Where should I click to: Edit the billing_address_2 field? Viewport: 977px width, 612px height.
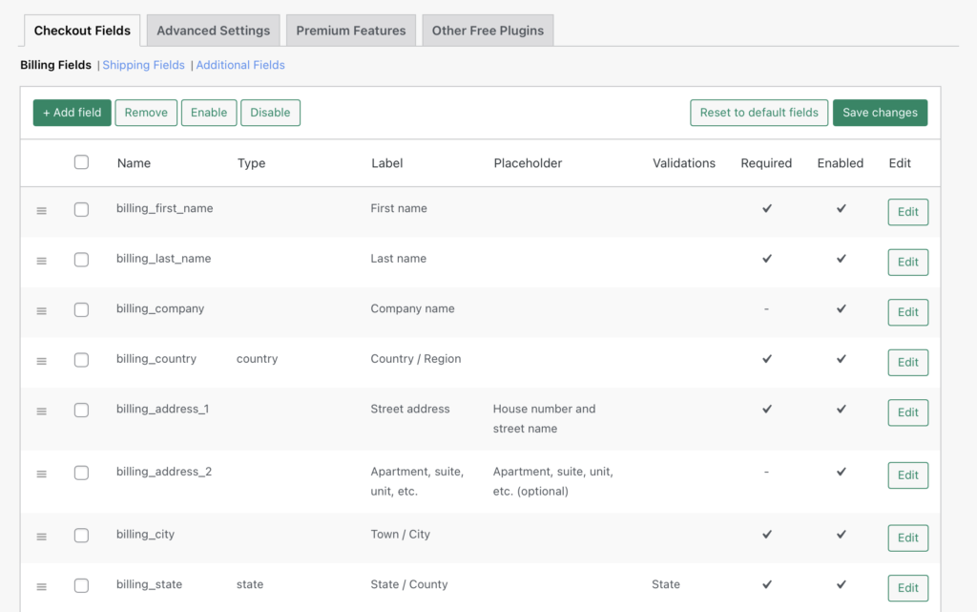click(908, 475)
